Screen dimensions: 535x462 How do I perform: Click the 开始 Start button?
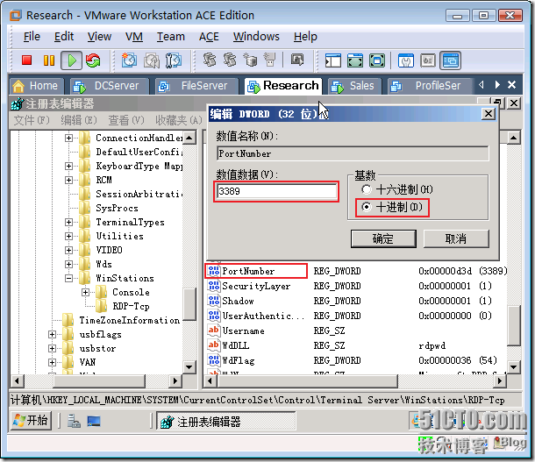click(31, 421)
